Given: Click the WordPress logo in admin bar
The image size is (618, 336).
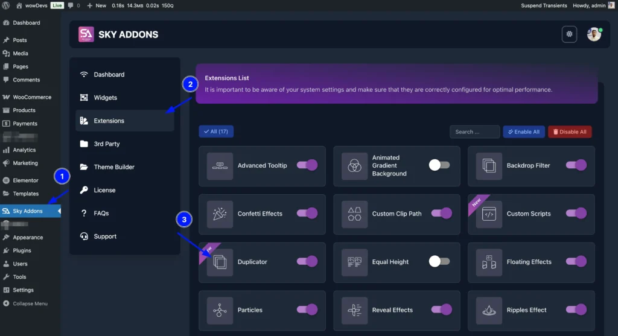Looking at the screenshot, I should pos(6,5).
